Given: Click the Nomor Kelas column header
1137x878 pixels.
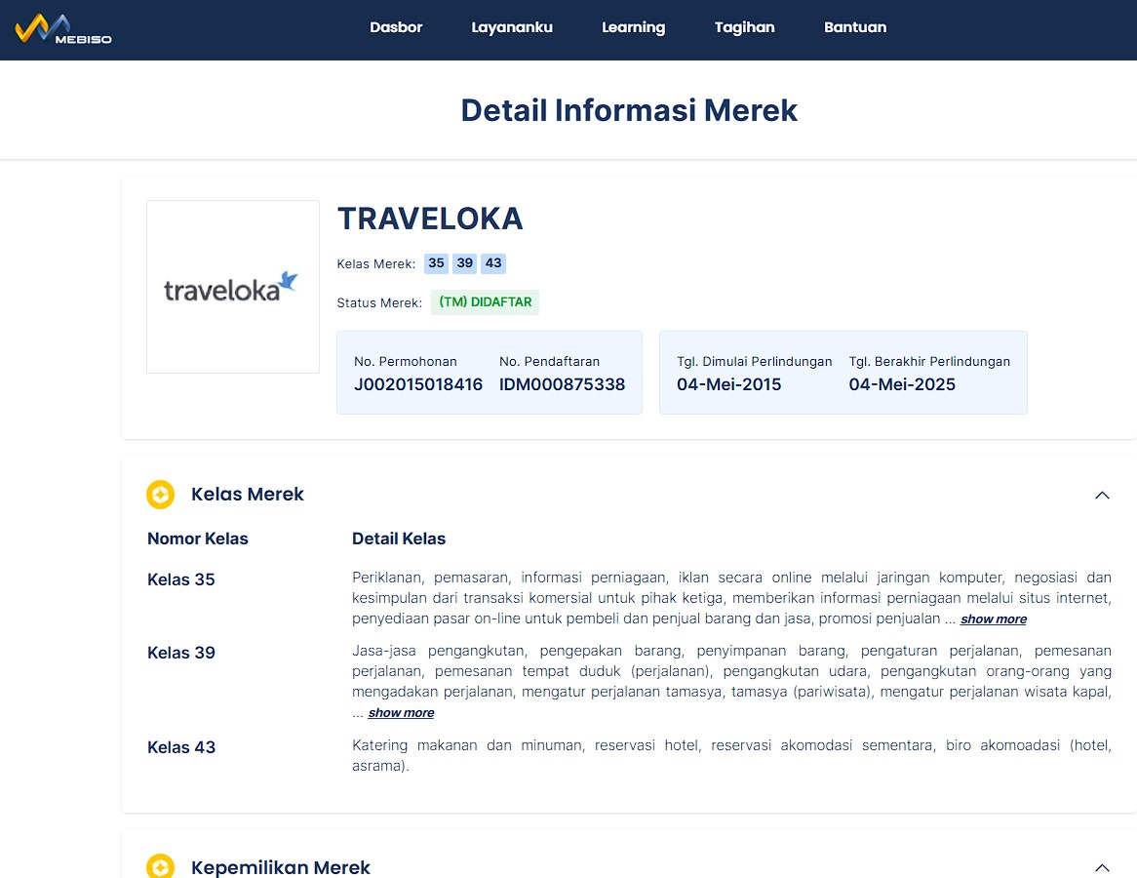Looking at the screenshot, I should (x=197, y=539).
